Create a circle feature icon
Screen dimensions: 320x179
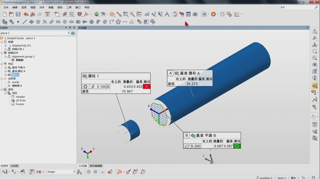[38, 22]
